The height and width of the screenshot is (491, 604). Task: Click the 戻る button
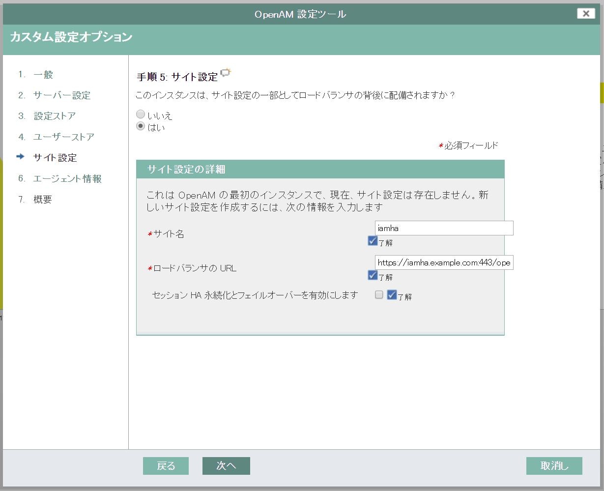tap(166, 466)
